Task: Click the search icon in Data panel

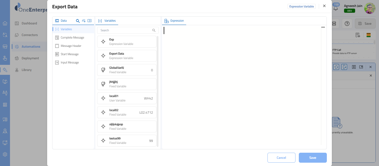Action: (x=78, y=21)
